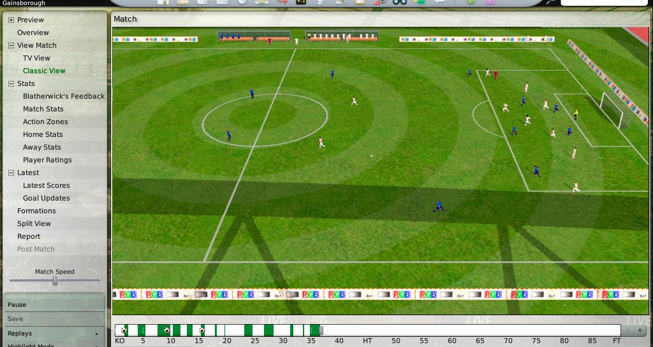Screen dimensions: 653x347
Task: Open the Overview page
Action: click(33, 32)
